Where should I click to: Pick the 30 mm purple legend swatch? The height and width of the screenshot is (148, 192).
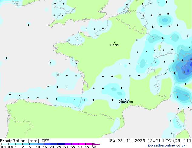pos(68,144)
